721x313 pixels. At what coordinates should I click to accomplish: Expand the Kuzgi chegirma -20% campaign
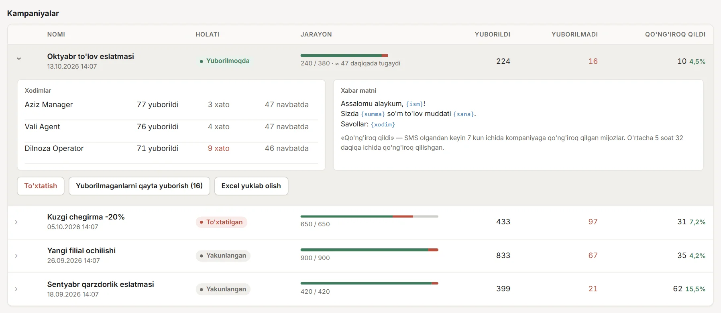(16, 222)
